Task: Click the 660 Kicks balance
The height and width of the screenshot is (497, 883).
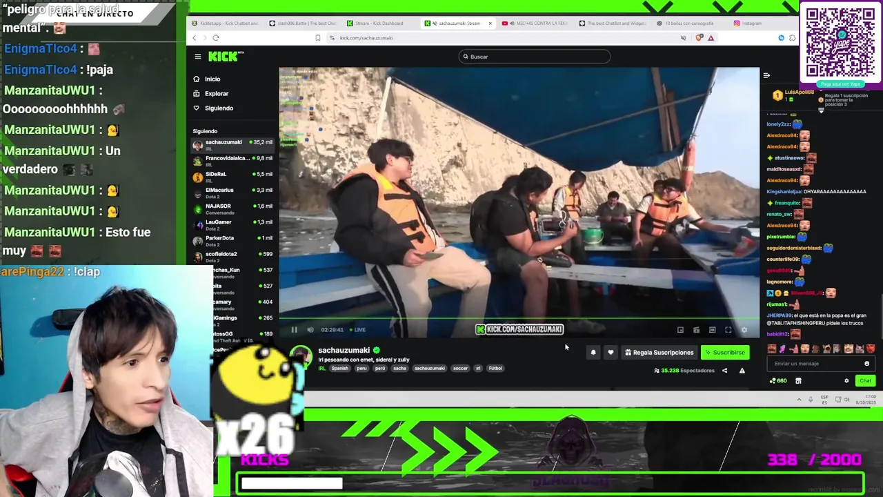Action: (x=778, y=381)
